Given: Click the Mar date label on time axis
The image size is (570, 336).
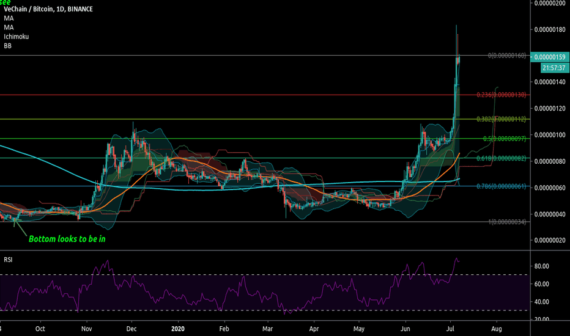Looking at the screenshot, I should coord(267,329).
